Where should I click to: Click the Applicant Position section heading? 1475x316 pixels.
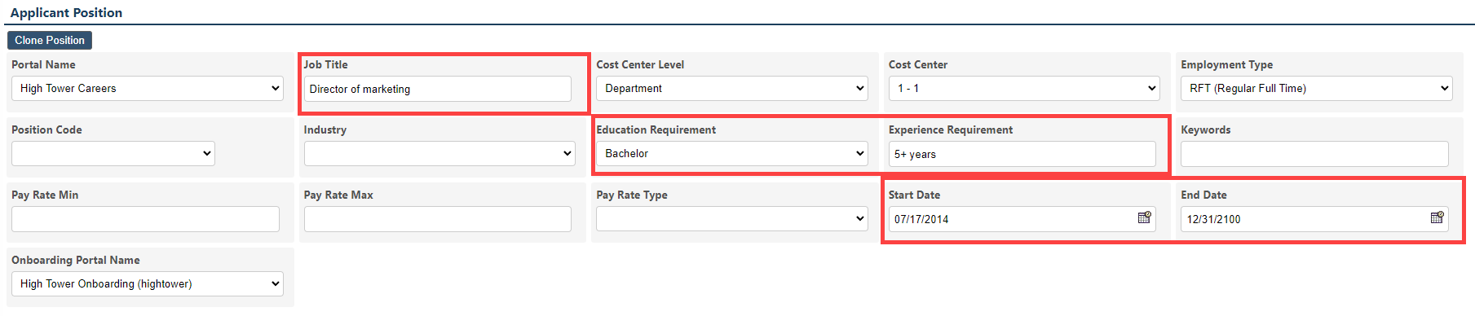[x=66, y=12]
